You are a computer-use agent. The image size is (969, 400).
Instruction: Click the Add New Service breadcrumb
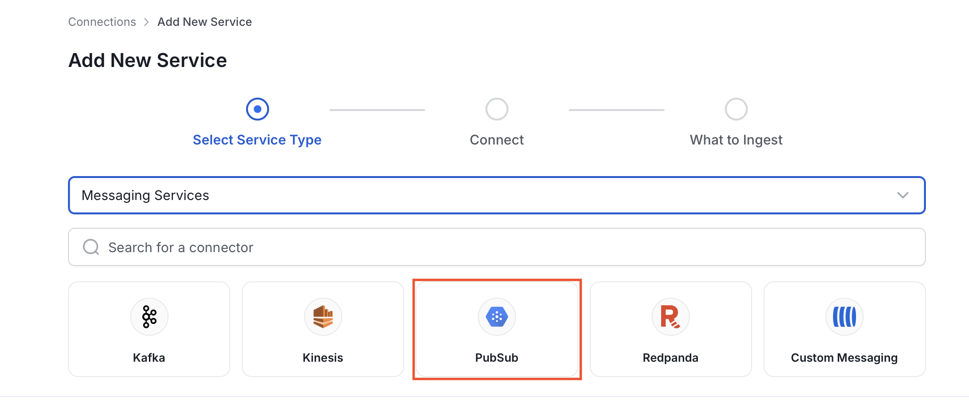pos(205,22)
